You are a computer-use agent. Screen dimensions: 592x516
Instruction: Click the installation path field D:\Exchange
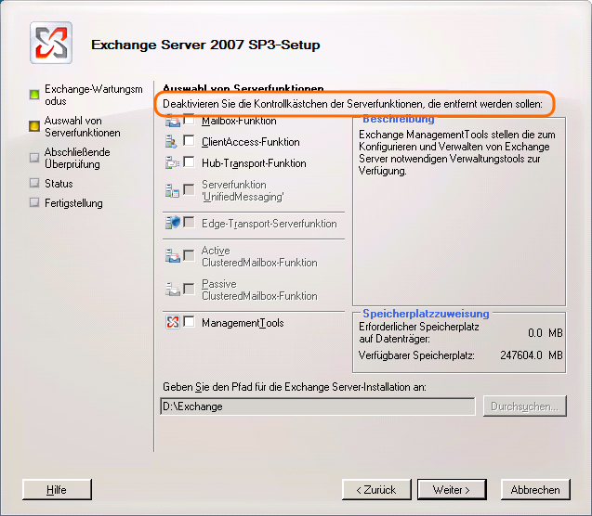pos(317,406)
